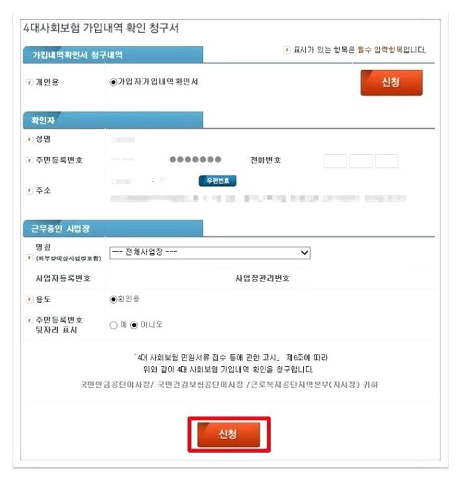The image size is (461, 480).
Task: Click the required-field icon beside 용도
Action: pos(29,300)
